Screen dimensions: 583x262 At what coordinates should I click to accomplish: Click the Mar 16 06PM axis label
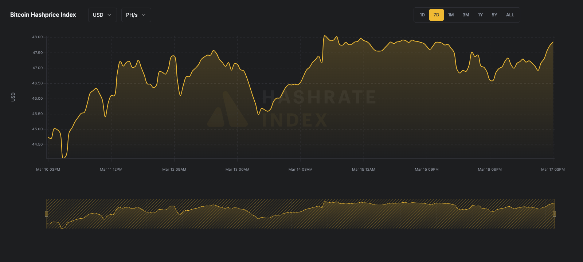(490, 170)
